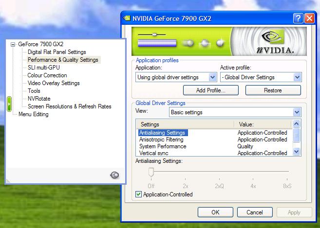
Task: Select Menu Editing in the tree
Action: 34,114
